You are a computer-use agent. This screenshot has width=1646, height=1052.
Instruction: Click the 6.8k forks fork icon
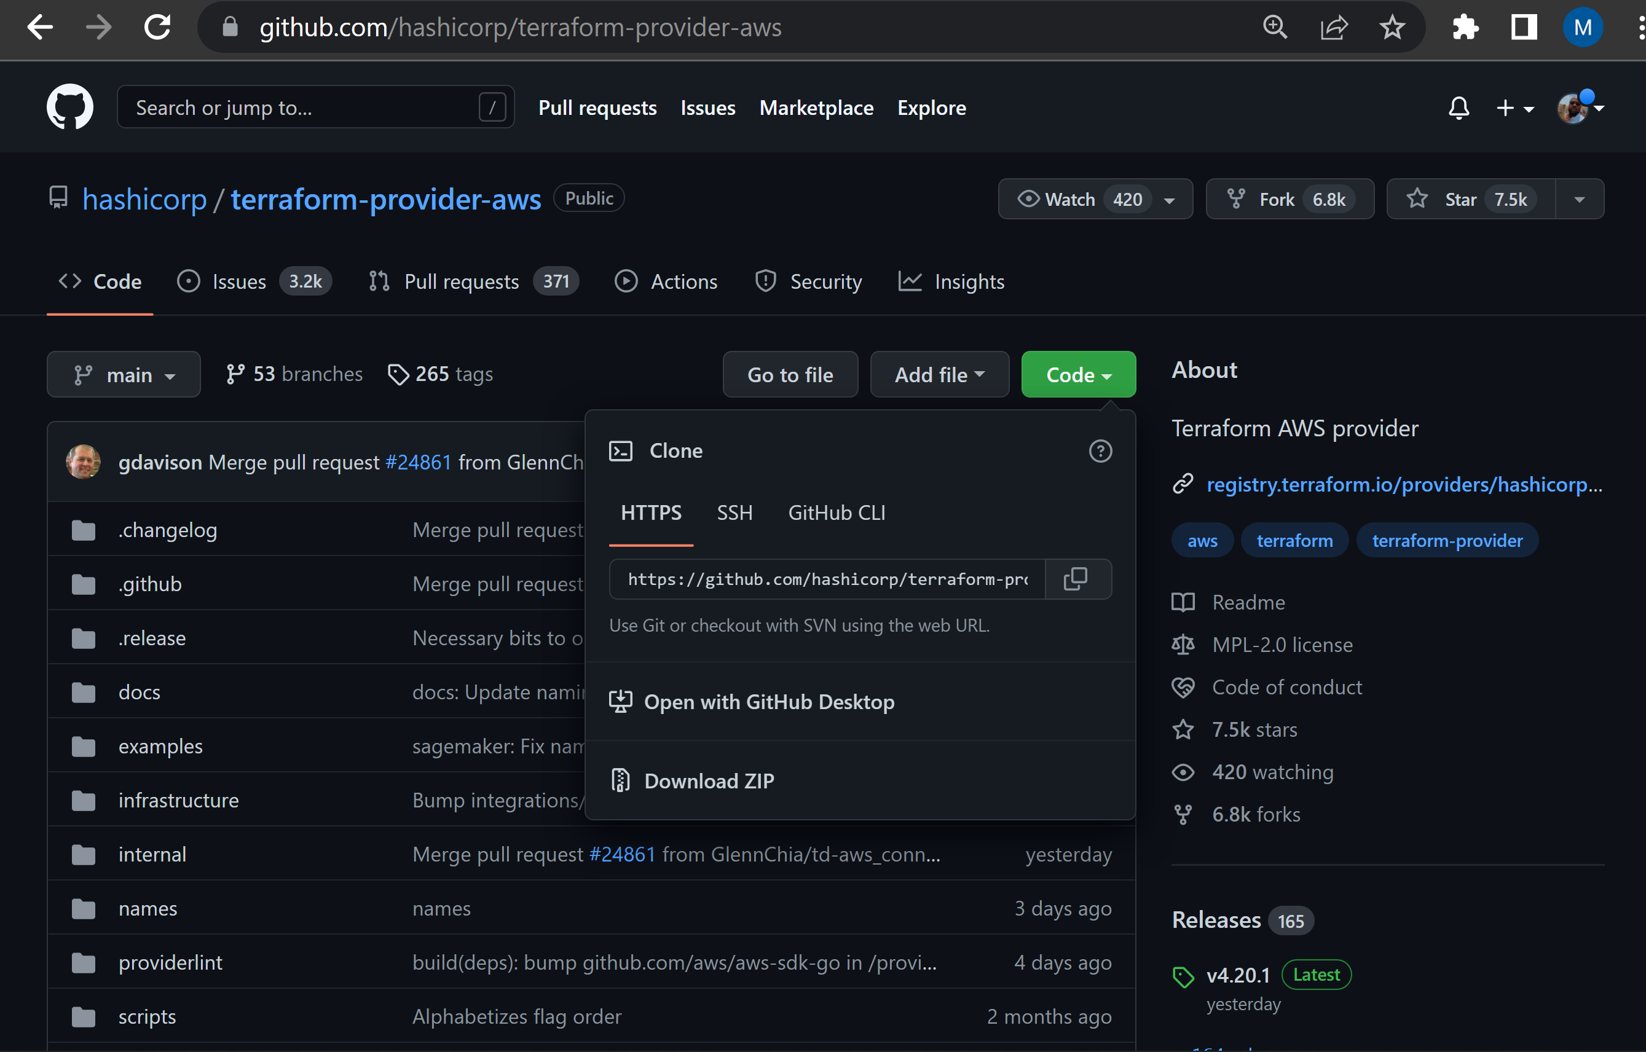(x=1183, y=814)
